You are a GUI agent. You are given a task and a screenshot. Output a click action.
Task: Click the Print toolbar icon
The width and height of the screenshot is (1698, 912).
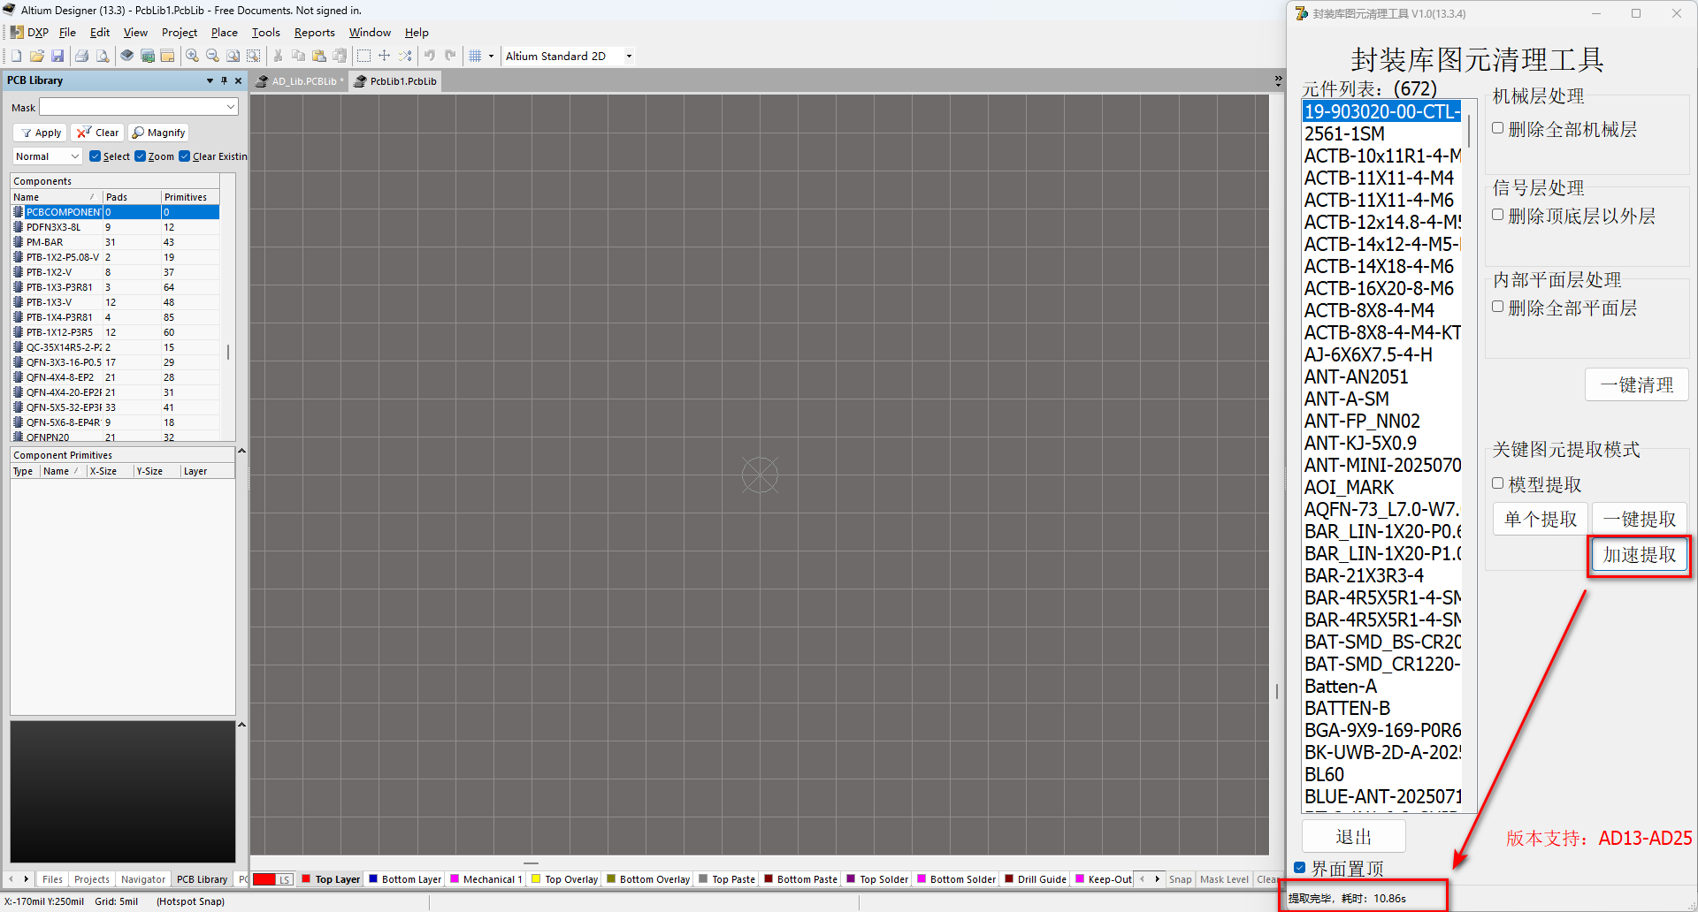82,56
